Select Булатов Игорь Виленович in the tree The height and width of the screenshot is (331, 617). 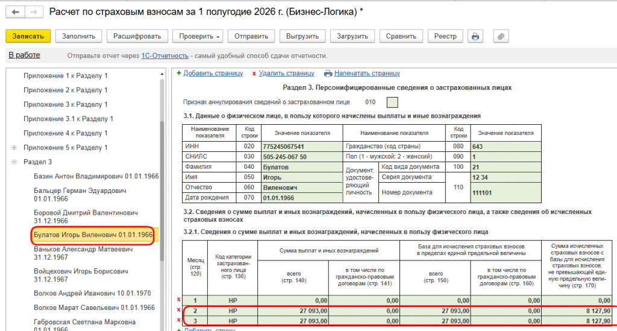[x=93, y=235]
